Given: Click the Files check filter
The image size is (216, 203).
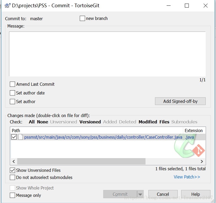Looking at the screenshot, I should click(x=164, y=122).
